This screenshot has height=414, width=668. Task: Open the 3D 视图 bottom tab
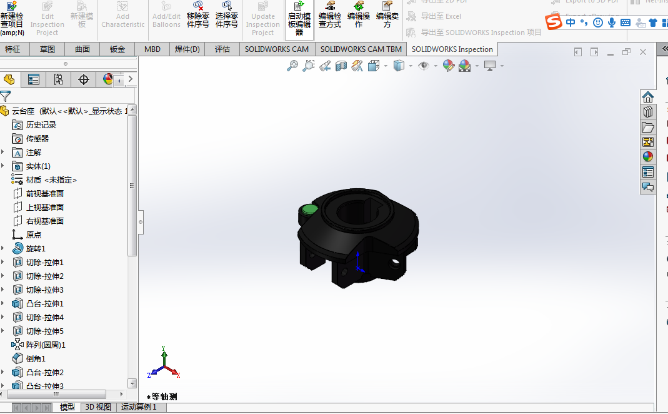coord(98,407)
